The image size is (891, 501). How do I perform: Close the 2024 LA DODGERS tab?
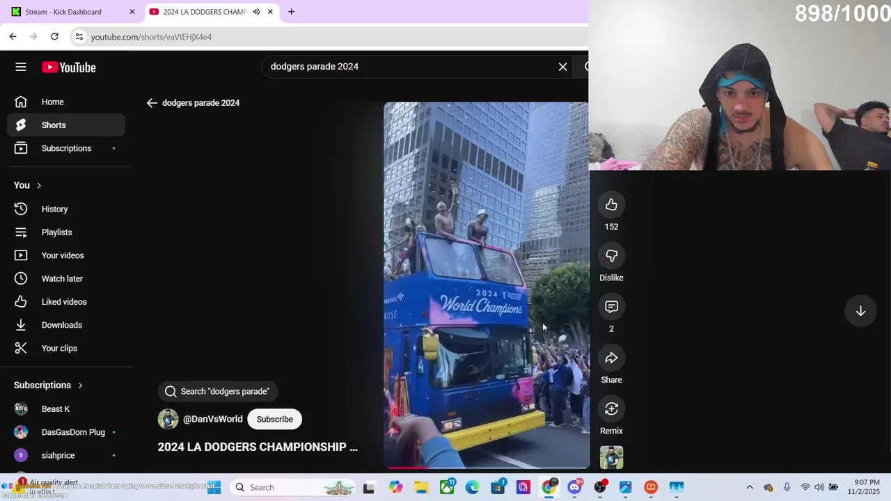pyautogui.click(x=270, y=12)
